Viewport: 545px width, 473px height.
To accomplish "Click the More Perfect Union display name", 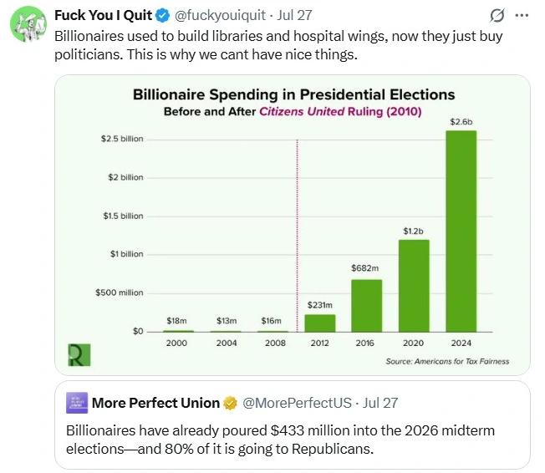I will [x=155, y=403].
